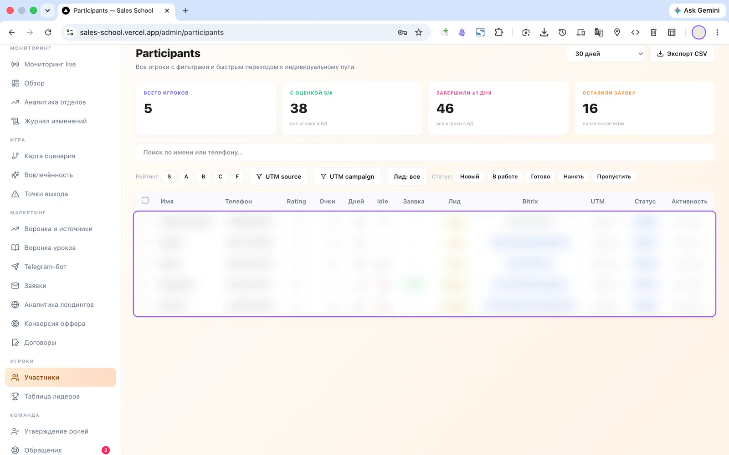Click the trash extension icon
Viewport: 729px width, 455px height.
pos(653,32)
